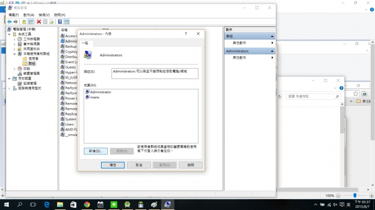Collapse the 存放裝置 tree node
375x210 pixels.
tap(9, 78)
